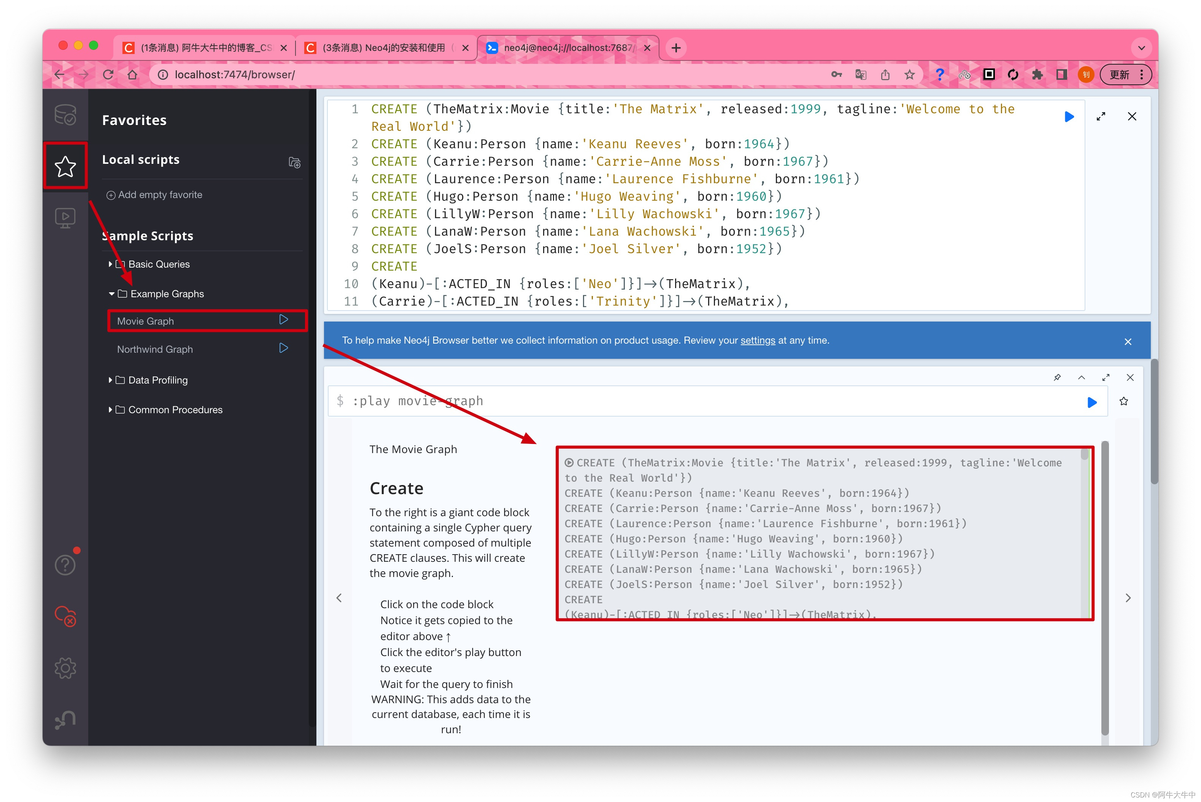Viewport: 1201px width, 802px height.
Task: Clear the top editor with X
Action: point(1132,117)
